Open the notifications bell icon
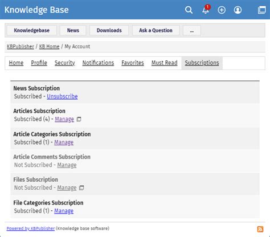 tap(206, 10)
